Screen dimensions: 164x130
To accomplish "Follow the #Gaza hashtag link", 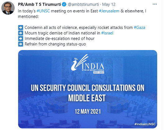I will (x=139, y=27).
